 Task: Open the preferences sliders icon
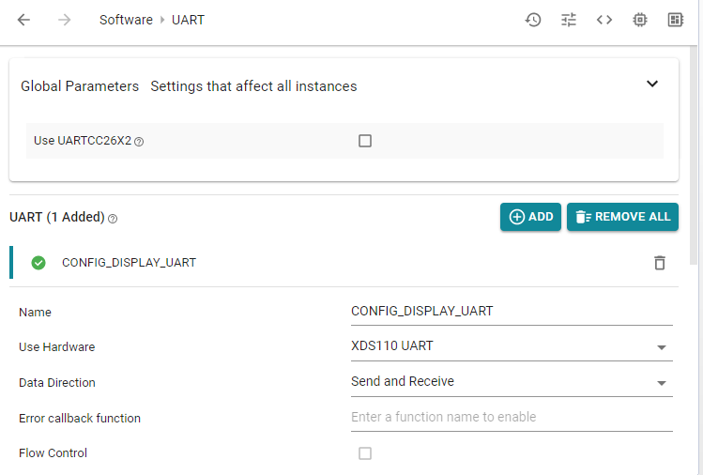point(569,20)
